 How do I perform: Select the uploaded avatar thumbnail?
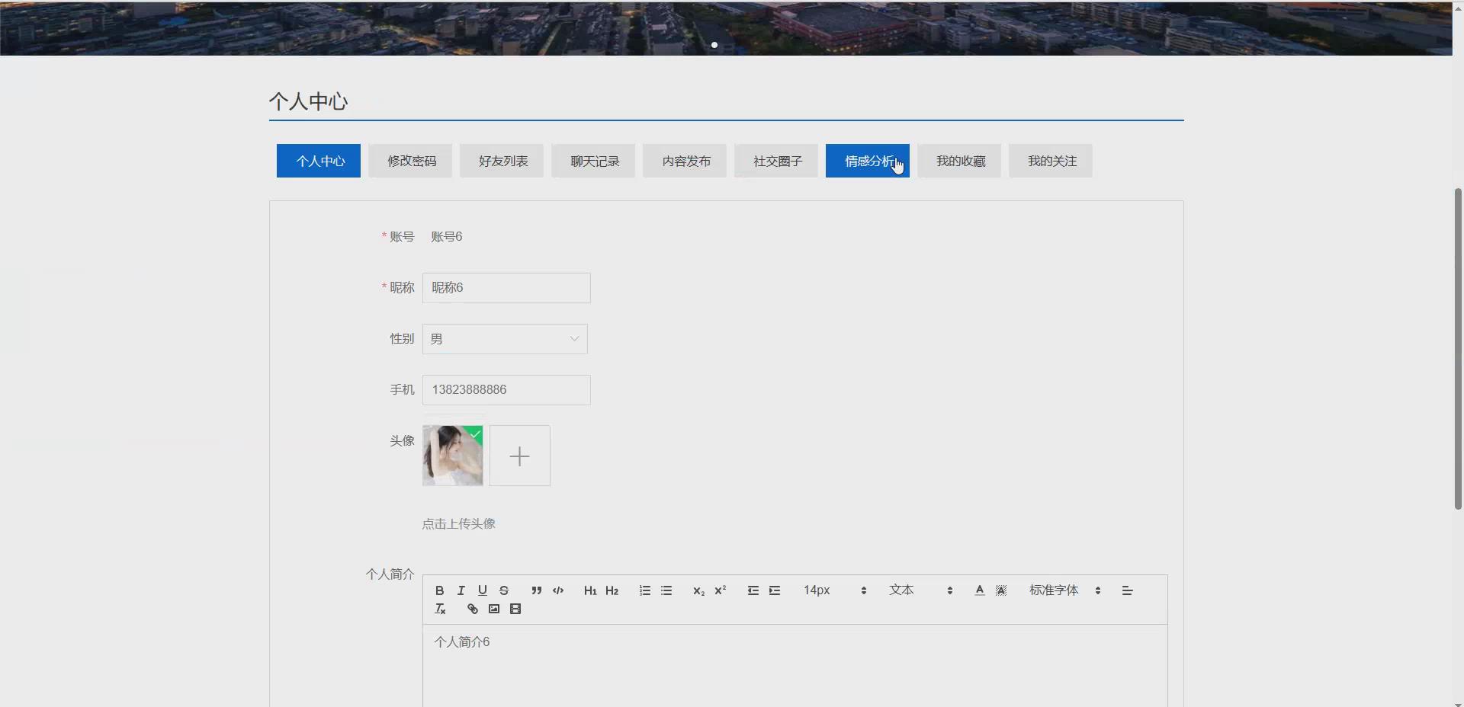[453, 456]
